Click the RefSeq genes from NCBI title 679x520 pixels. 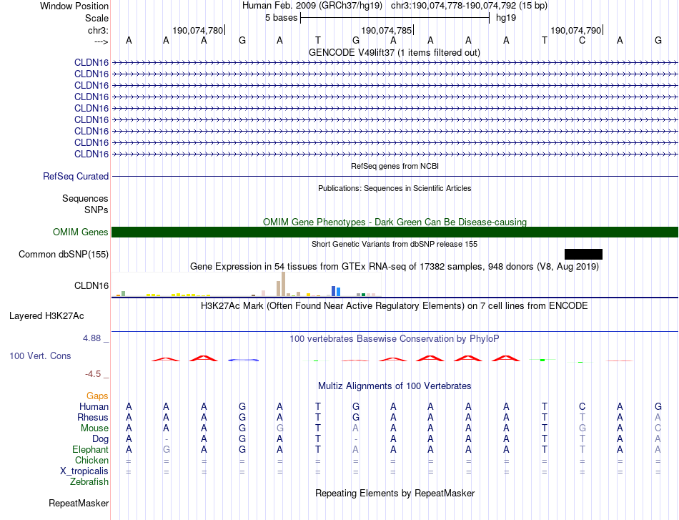tap(395, 166)
